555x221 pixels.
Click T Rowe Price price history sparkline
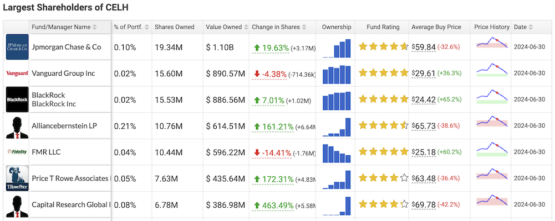pyautogui.click(x=492, y=174)
